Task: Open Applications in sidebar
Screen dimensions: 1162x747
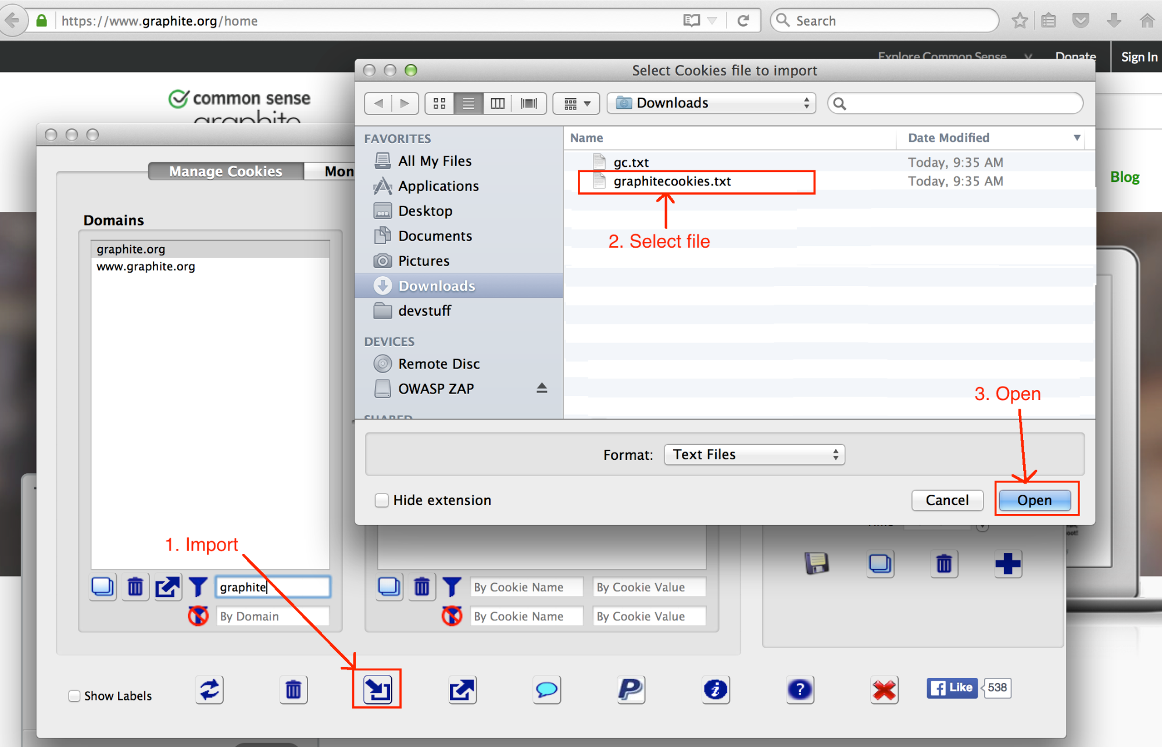Action: (438, 186)
